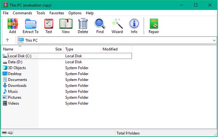Click the Local Disk type cell for Data (D:)
Screen dimensions: 218x137
point(73,62)
